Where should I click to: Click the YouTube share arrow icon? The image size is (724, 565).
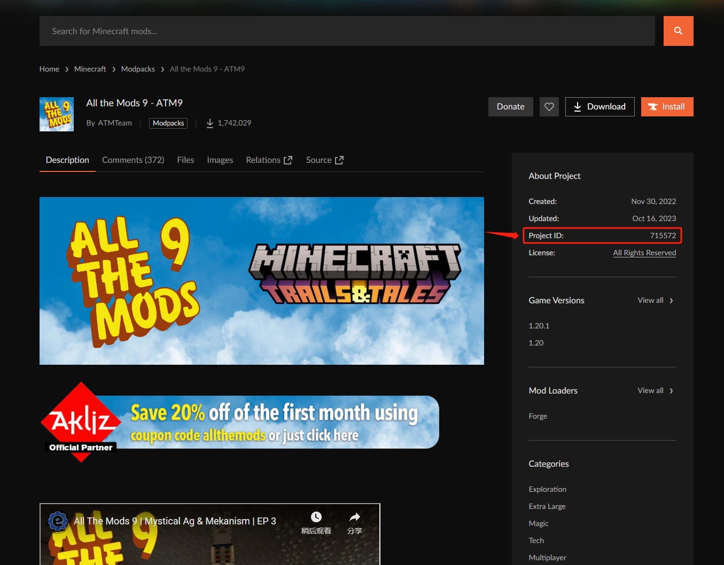click(354, 517)
